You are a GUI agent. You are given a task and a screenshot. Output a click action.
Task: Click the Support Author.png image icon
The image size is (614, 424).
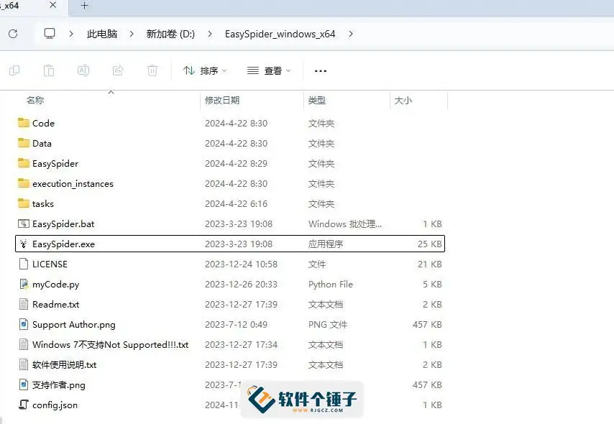point(24,325)
